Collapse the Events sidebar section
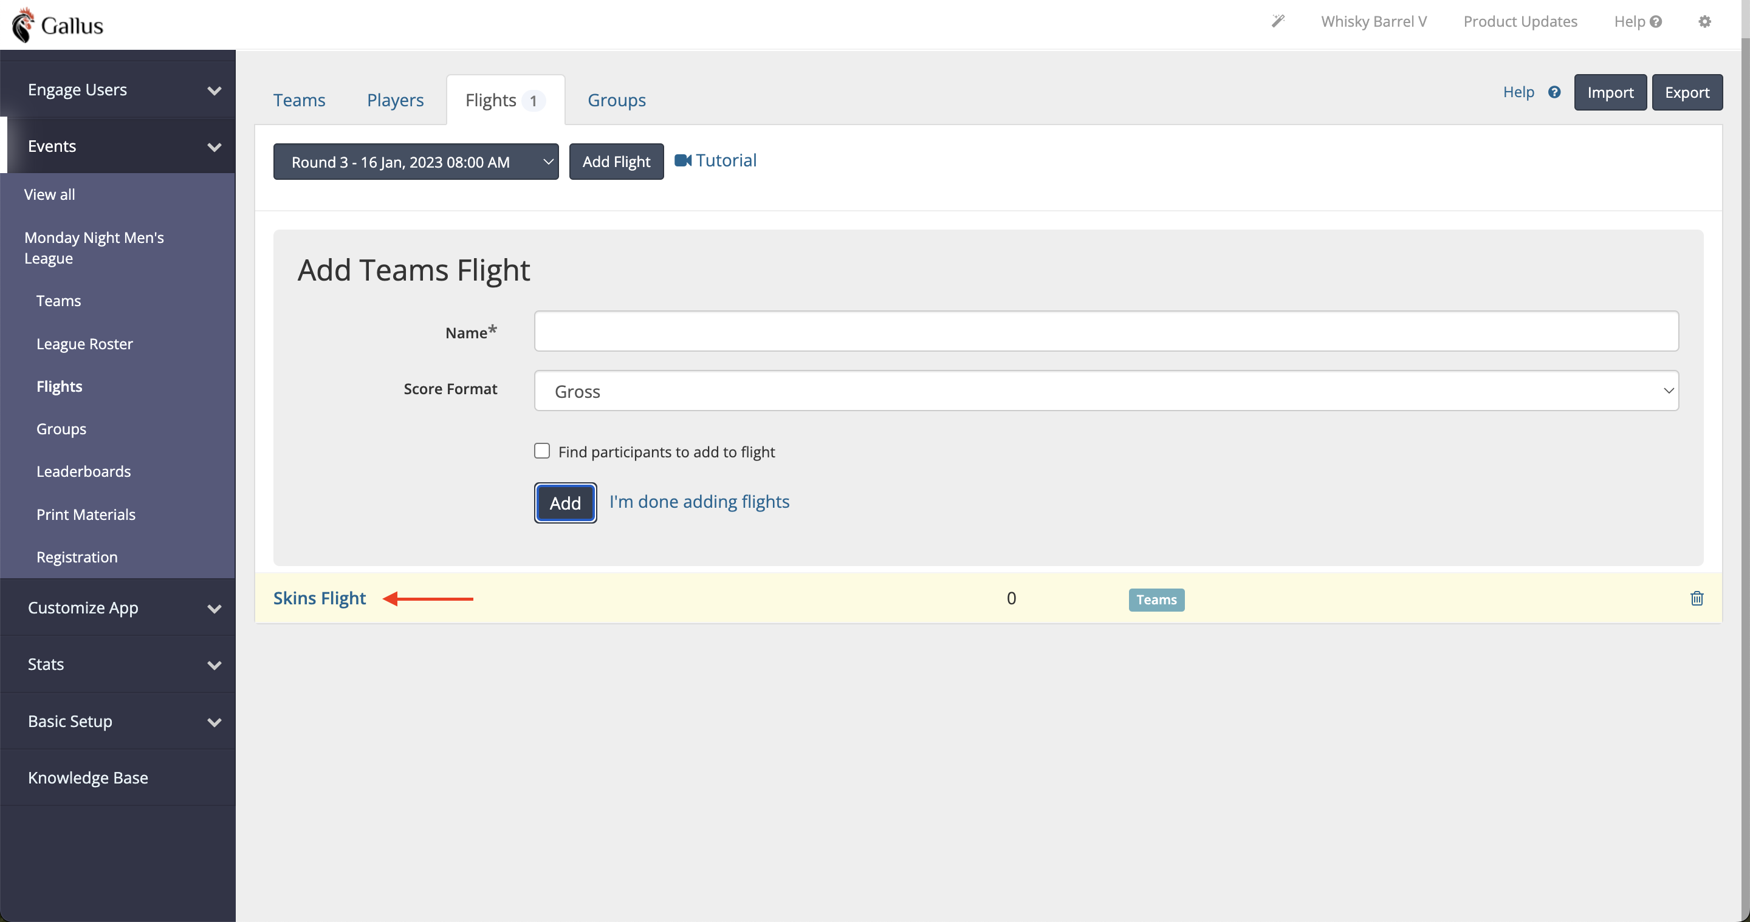 pyautogui.click(x=118, y=146)
